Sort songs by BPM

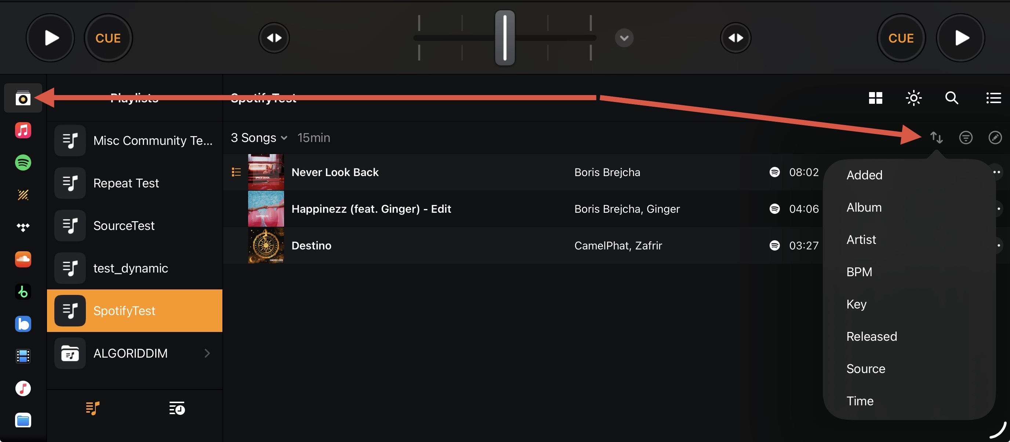[x=859, y=271]
